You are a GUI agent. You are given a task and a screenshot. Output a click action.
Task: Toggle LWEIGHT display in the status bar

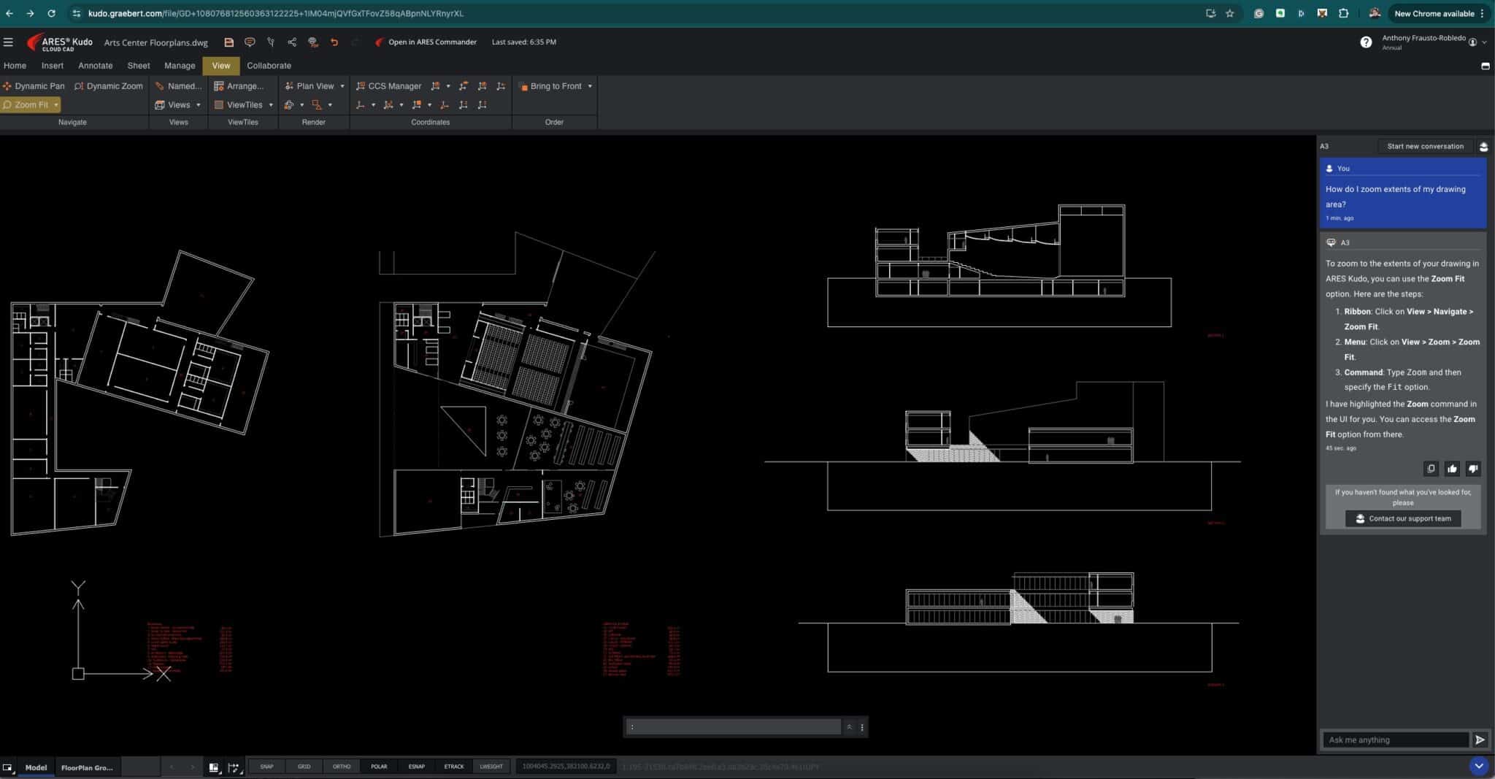coord(491,766)
